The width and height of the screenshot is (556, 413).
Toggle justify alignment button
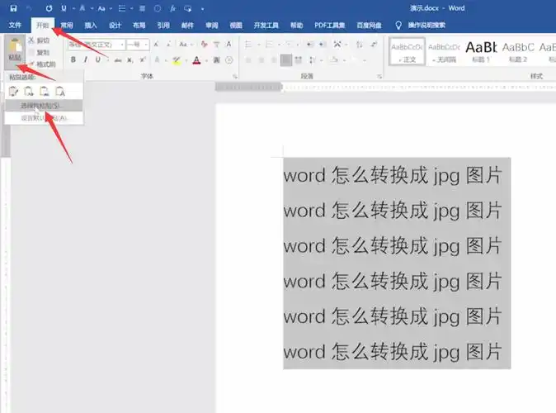(285, 60)
